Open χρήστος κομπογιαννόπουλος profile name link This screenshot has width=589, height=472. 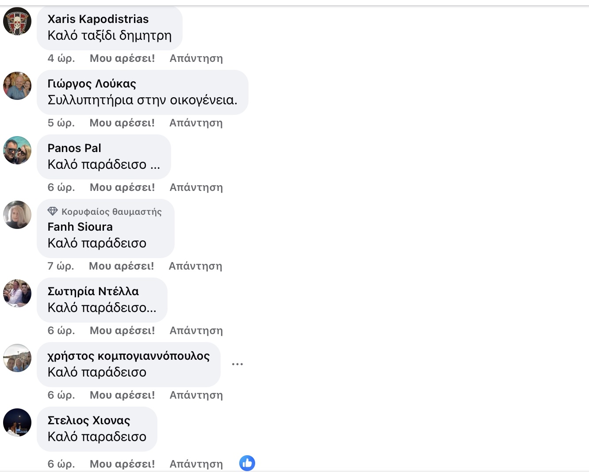(x=128, y=356)
